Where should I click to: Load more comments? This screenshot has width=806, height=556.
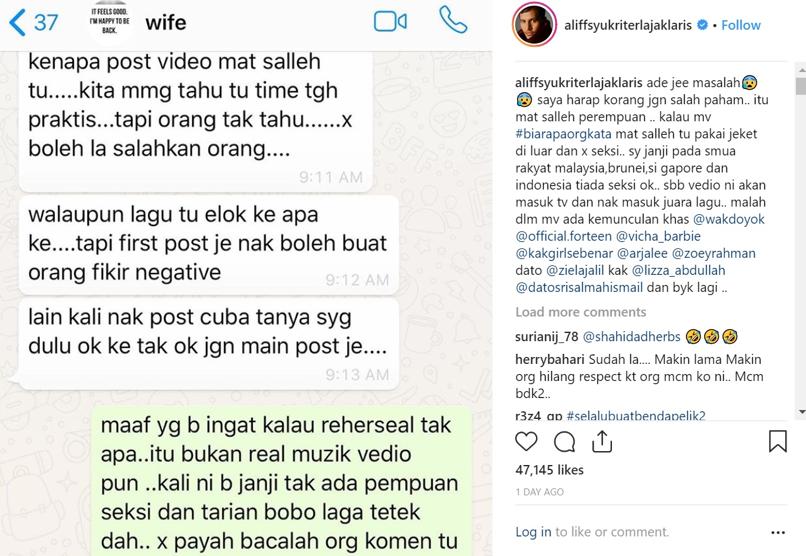(x=580, y=312)
